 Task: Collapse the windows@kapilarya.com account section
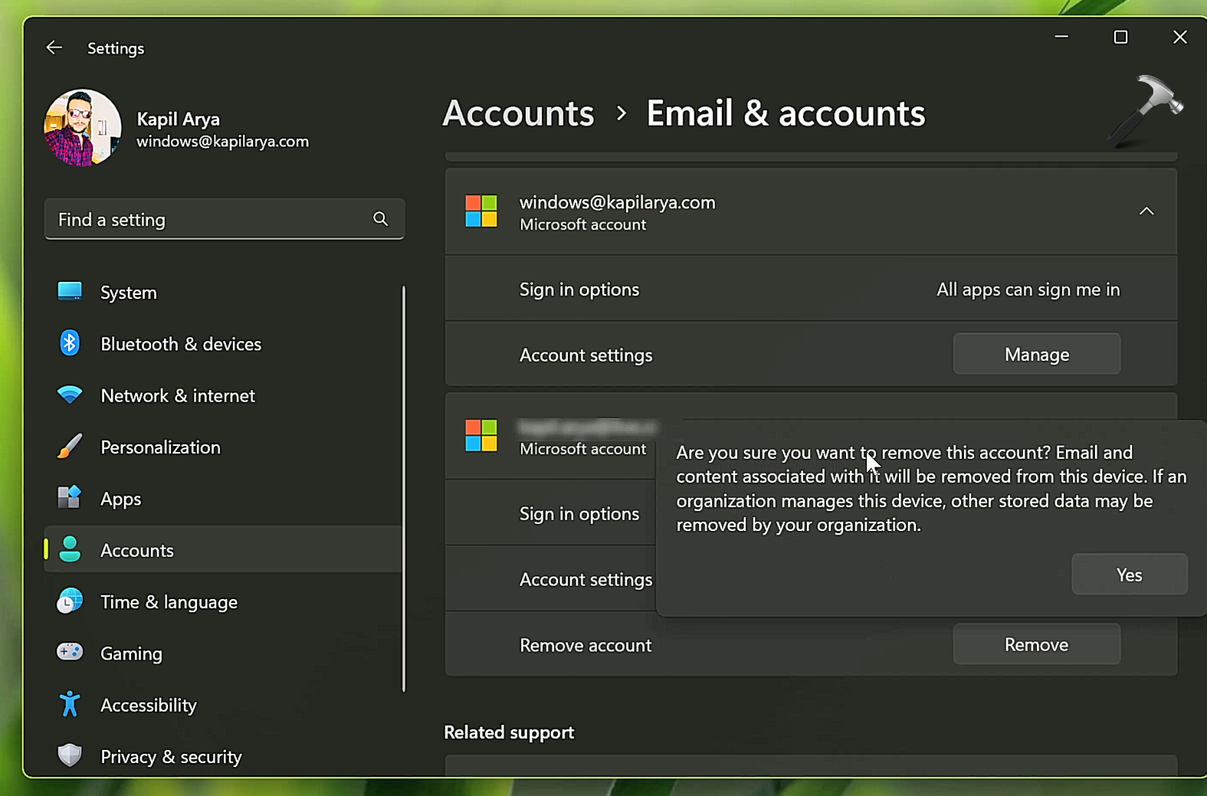pyautogui.click(x=1146, y=211)
